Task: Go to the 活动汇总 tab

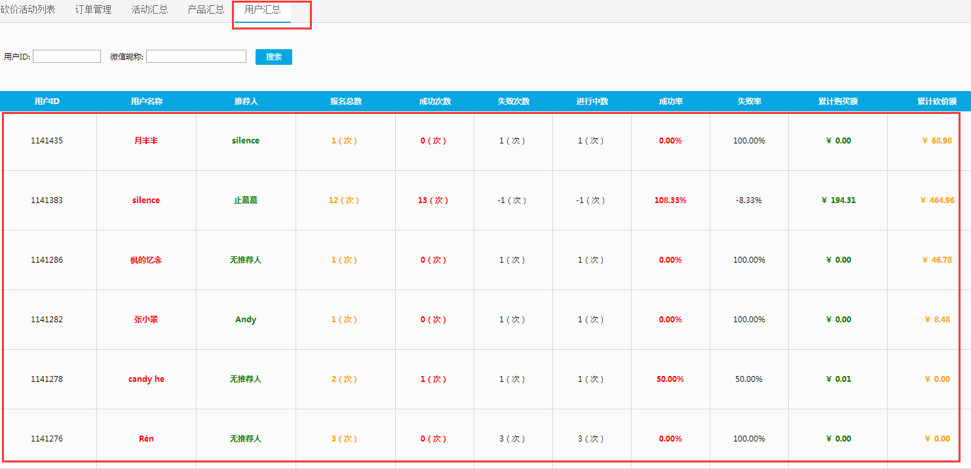Action: pyautogui.click(x=149, y=10)
